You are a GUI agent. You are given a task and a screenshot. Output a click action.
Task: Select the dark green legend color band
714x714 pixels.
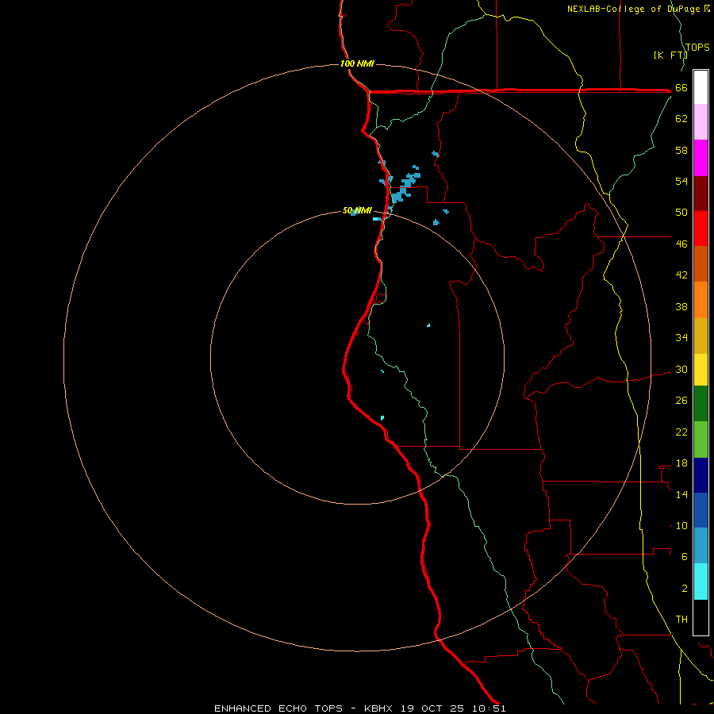coord(701,404)
